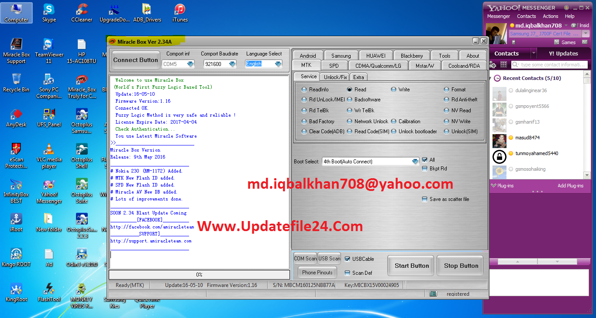Expand Contacts tab dropdown arrow
Image resolution: width=596 pixels, height=318 pixels.
[533, 53]
